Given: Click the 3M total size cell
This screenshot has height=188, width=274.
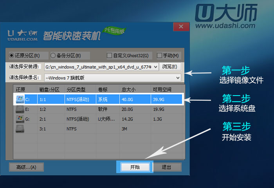Looking at the screenshot, I should pyautogui.click(x=135, y=129).
